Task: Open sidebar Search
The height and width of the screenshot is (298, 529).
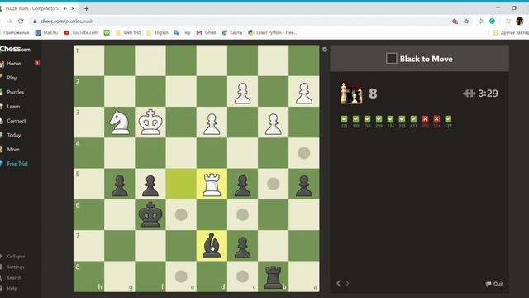Action: click(14, 278)
